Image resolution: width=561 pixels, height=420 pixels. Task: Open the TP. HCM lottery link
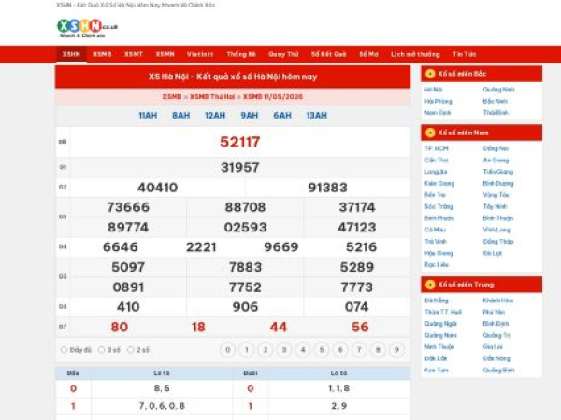[x=437, y=148]
